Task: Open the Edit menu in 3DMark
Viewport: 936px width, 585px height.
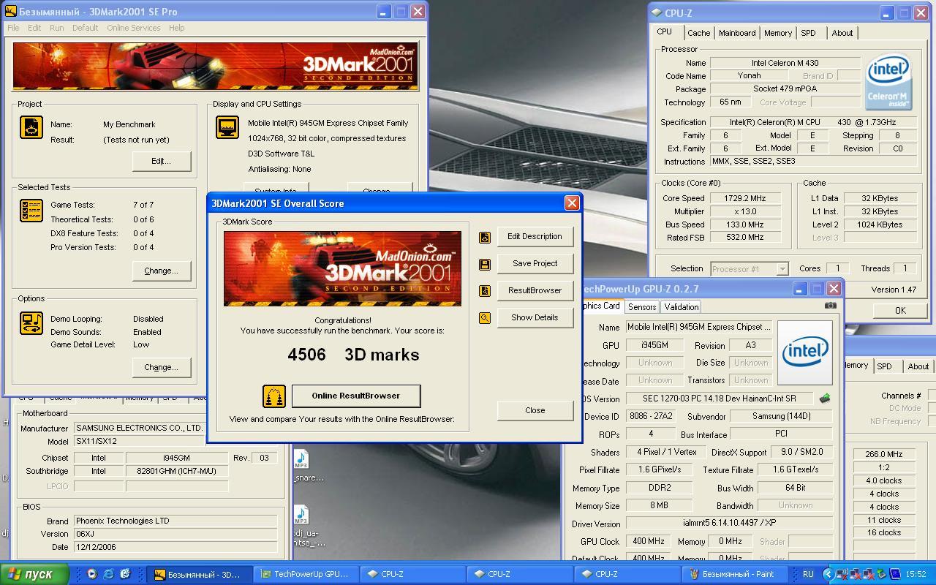Action: click(x=34, y=28)
